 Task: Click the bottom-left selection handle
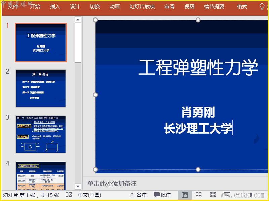point(95,170)
